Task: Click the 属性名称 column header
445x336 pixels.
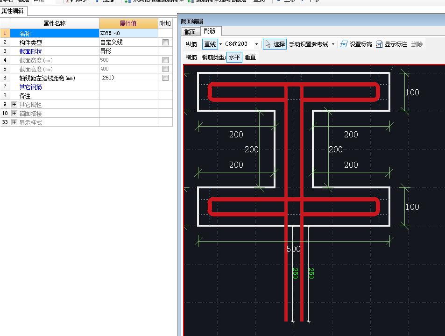Action: (55, 23)
